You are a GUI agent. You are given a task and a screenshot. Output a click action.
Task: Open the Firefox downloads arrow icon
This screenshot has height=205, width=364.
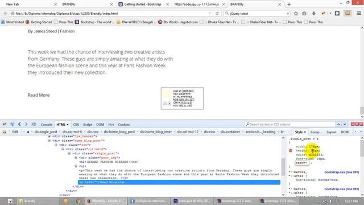tap(313, 14)
